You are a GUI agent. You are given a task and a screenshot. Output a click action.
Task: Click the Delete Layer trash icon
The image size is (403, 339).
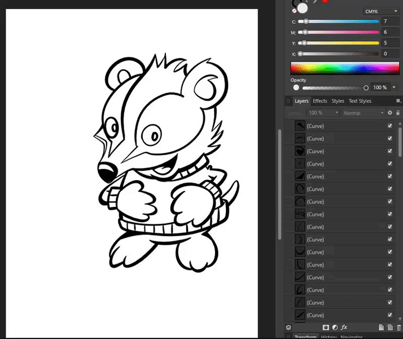coord(398,328)
